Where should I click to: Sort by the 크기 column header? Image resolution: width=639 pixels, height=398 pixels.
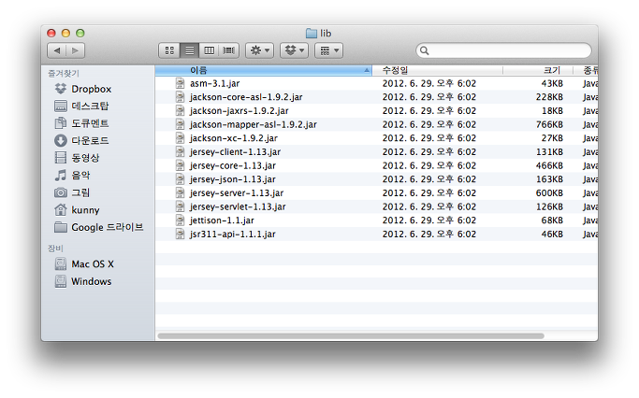click(x=538, y=70)
